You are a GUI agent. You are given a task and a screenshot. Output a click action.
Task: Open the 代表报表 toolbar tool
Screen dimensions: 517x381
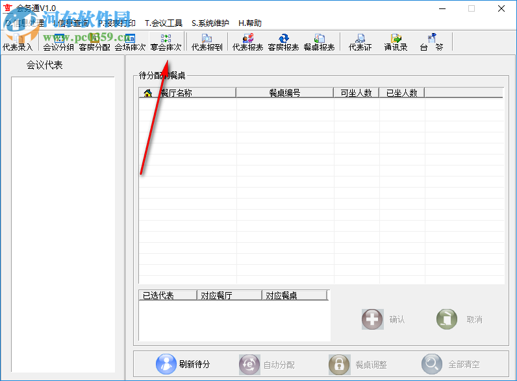pos(248,42)
